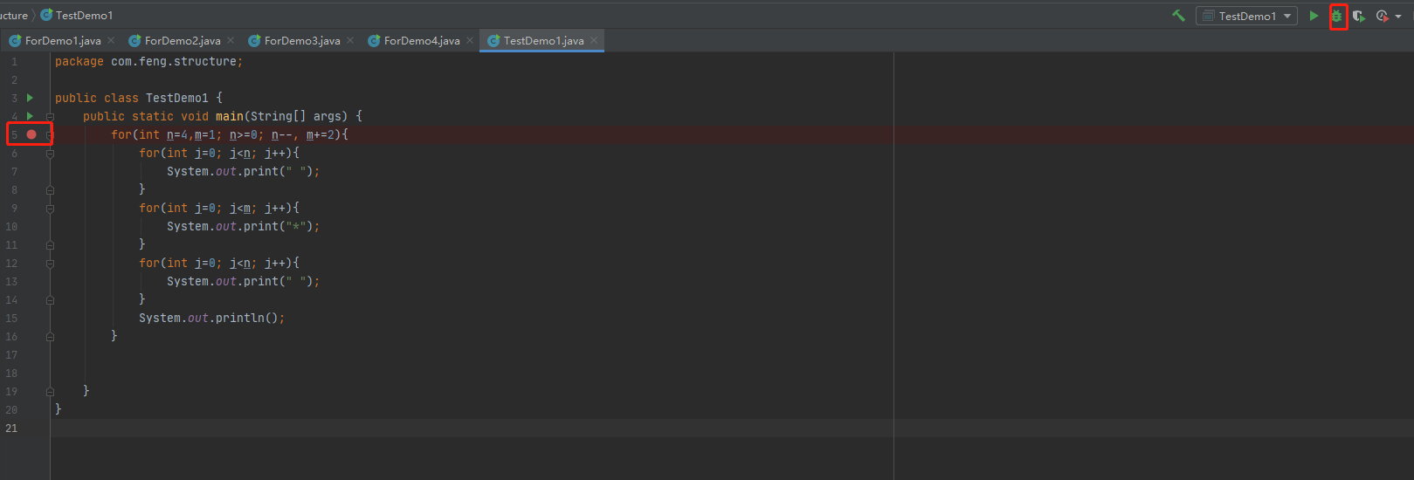
Task: Click 'n=4' in the outer for loop
Action: click(177, 134)
